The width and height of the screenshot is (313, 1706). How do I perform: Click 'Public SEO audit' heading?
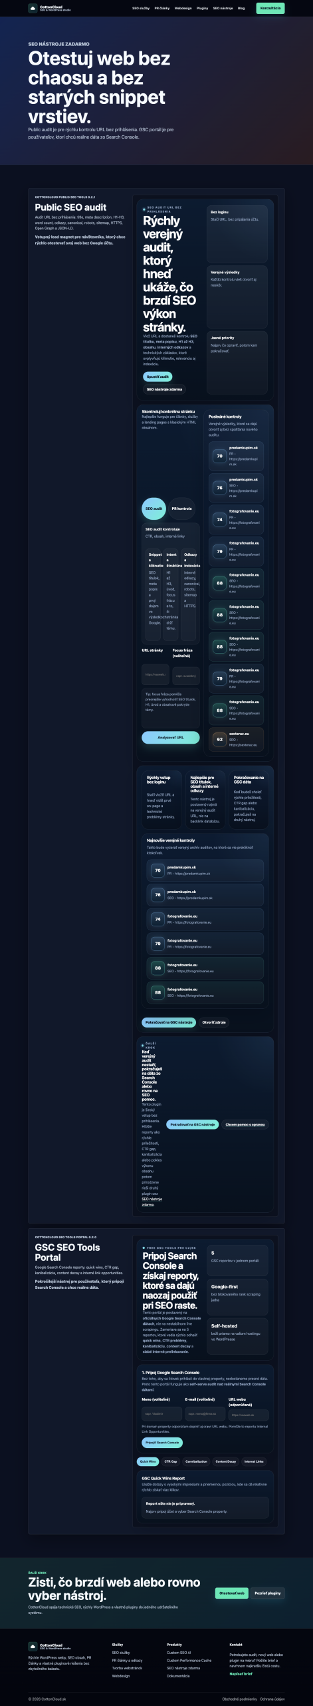coord(70,207)
